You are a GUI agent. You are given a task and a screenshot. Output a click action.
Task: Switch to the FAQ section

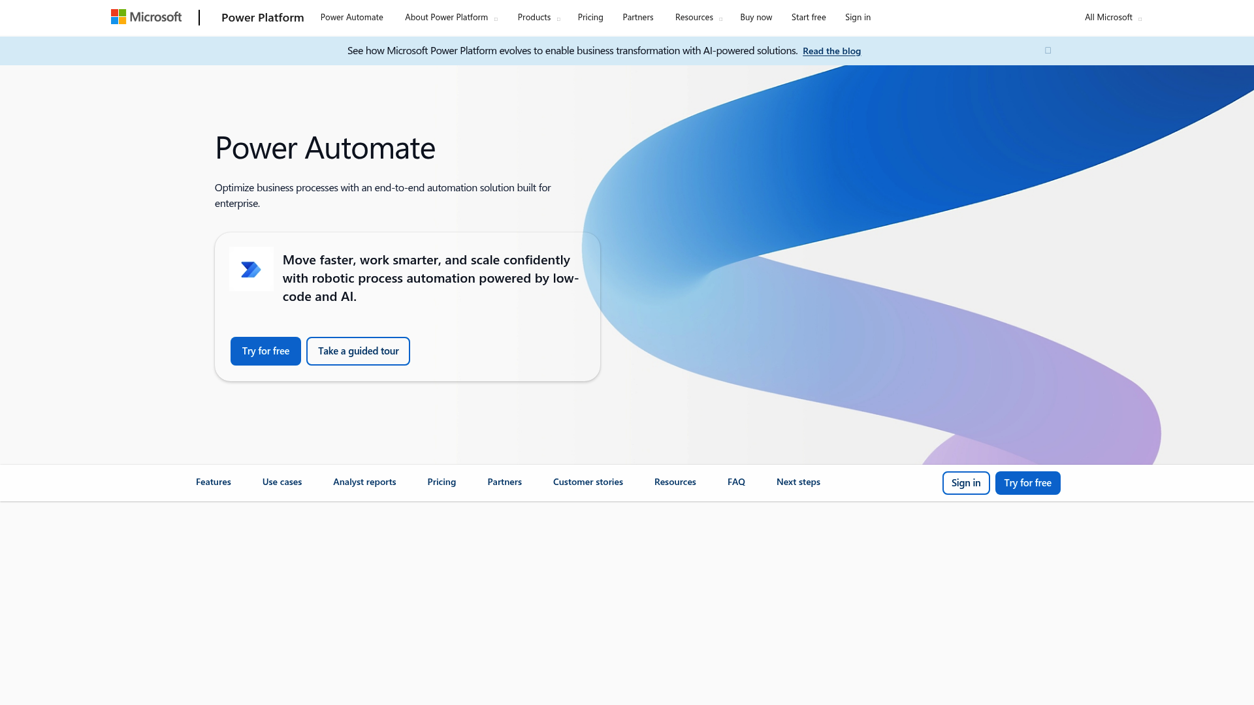pyautogui.click(x=735, y=482)
